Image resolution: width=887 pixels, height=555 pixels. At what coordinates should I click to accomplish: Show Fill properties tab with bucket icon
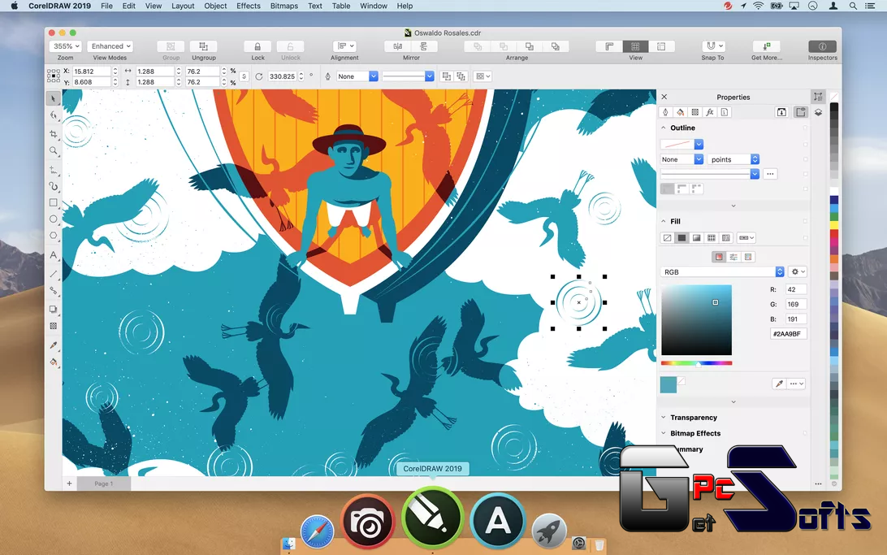pyautogui.click(x=681, y=112)
